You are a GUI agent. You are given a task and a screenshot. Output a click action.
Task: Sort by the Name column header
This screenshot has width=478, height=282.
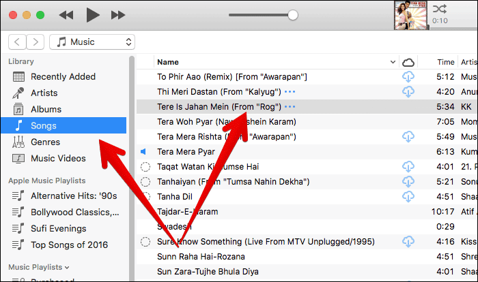tap(168, 62)
